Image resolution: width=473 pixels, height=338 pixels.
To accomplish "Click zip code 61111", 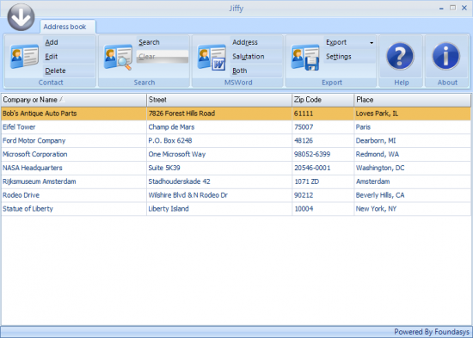I will 323,114.
